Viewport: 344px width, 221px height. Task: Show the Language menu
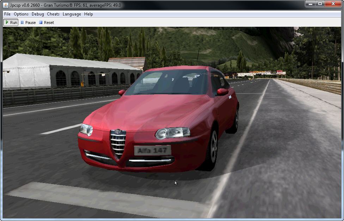point(72,14)
